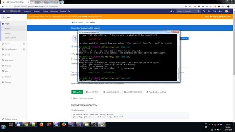
Task: Click the taskbar clock
Action: click(228, 127)
